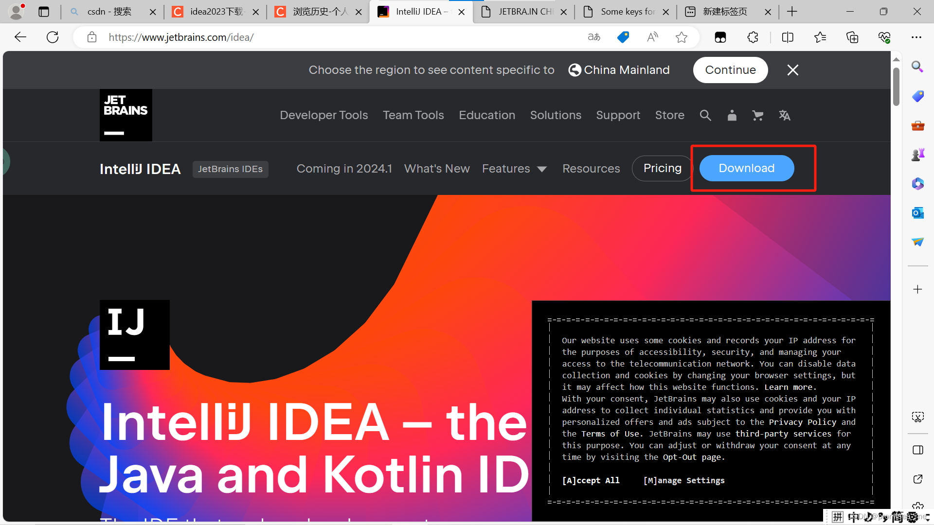
Task: Open Outlook from the Edge sidebar
Action: coord(918,213)
